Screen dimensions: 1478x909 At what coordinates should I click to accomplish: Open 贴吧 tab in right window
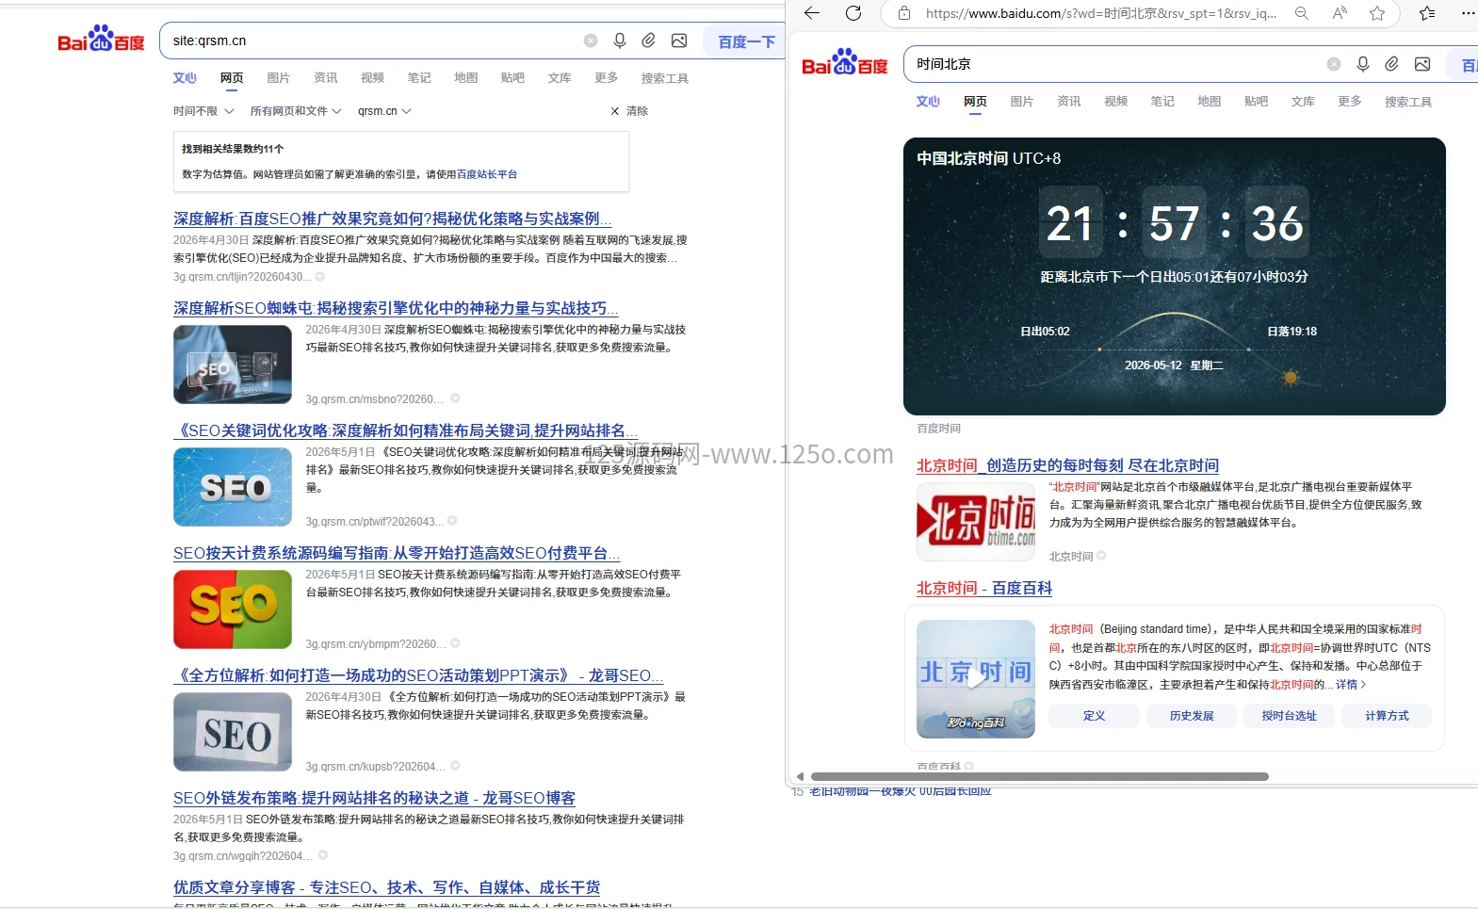(1256, 102)
